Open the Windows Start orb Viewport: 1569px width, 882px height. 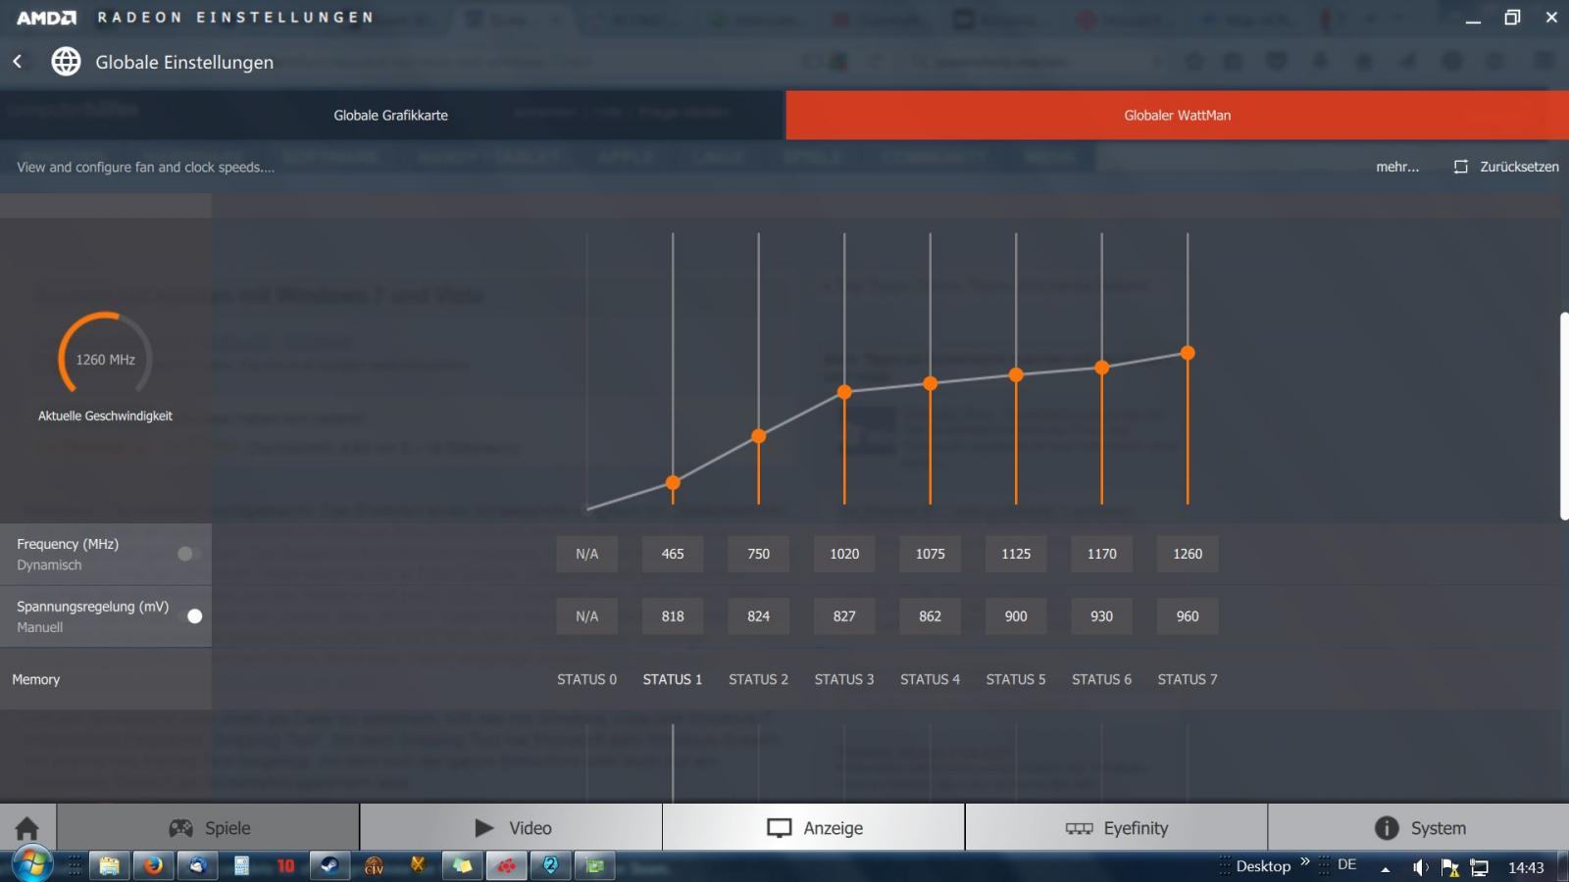point(31,864)
